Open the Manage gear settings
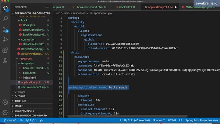 point(5,113)
